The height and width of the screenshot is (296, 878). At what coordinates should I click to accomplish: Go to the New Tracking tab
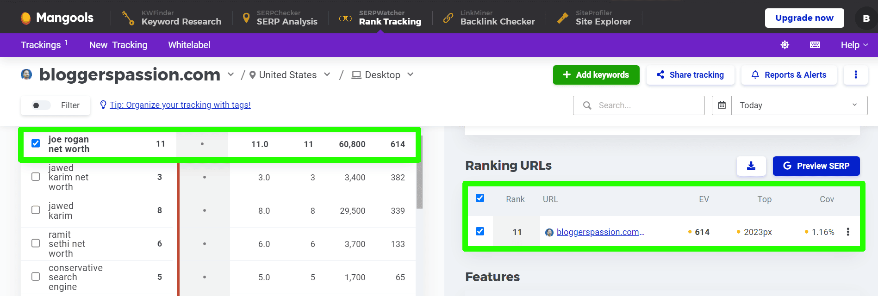(x=118, y=45)
